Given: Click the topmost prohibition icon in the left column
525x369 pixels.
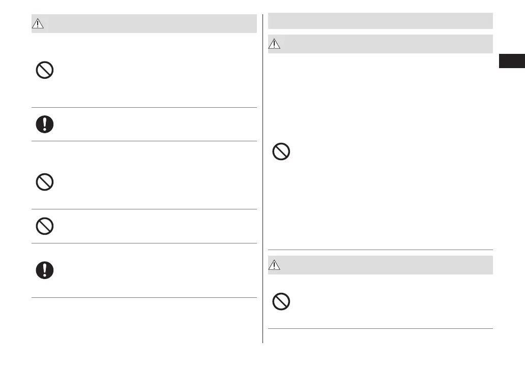Looking at the screenshot, I should (x=45, y=70).
